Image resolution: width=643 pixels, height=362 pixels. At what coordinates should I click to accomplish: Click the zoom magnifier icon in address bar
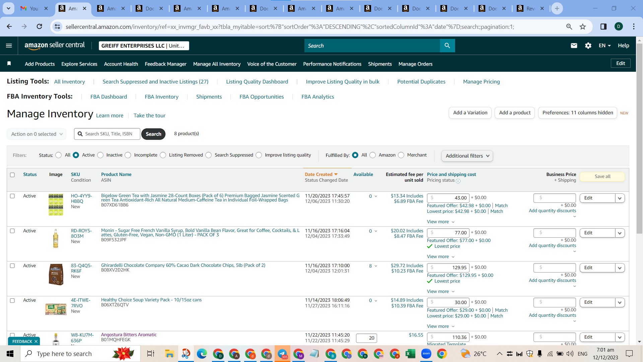(569, 26)
